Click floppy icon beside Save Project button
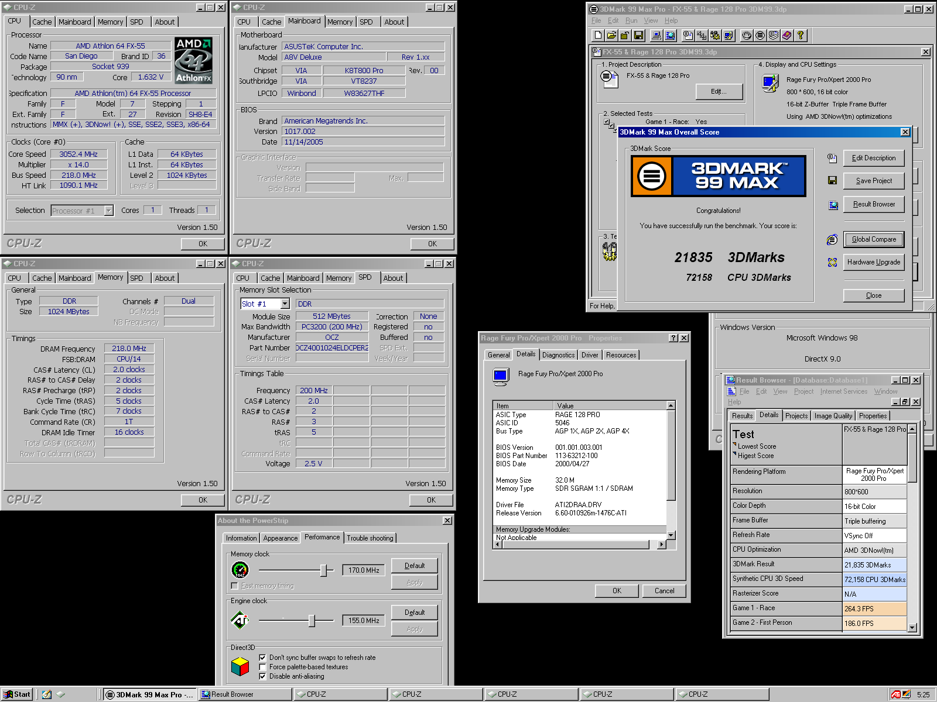The height and width of the screenshot is (702, 937). 832,181
